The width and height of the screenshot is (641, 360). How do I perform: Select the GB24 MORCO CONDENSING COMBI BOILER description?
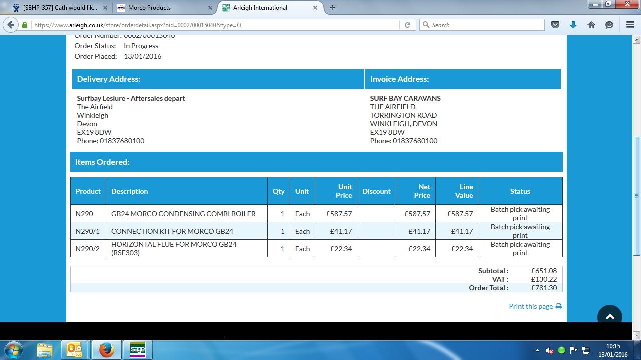pyautogui.click(x=183, y=214)
